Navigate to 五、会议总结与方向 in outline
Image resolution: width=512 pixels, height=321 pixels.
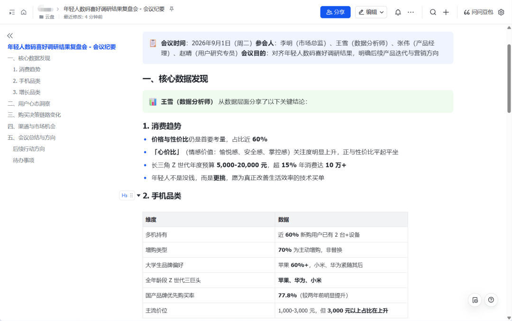(32, 138)
